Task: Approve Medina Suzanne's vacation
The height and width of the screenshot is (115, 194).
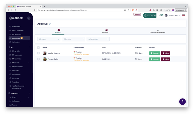Action: click(x=155, y=53)
